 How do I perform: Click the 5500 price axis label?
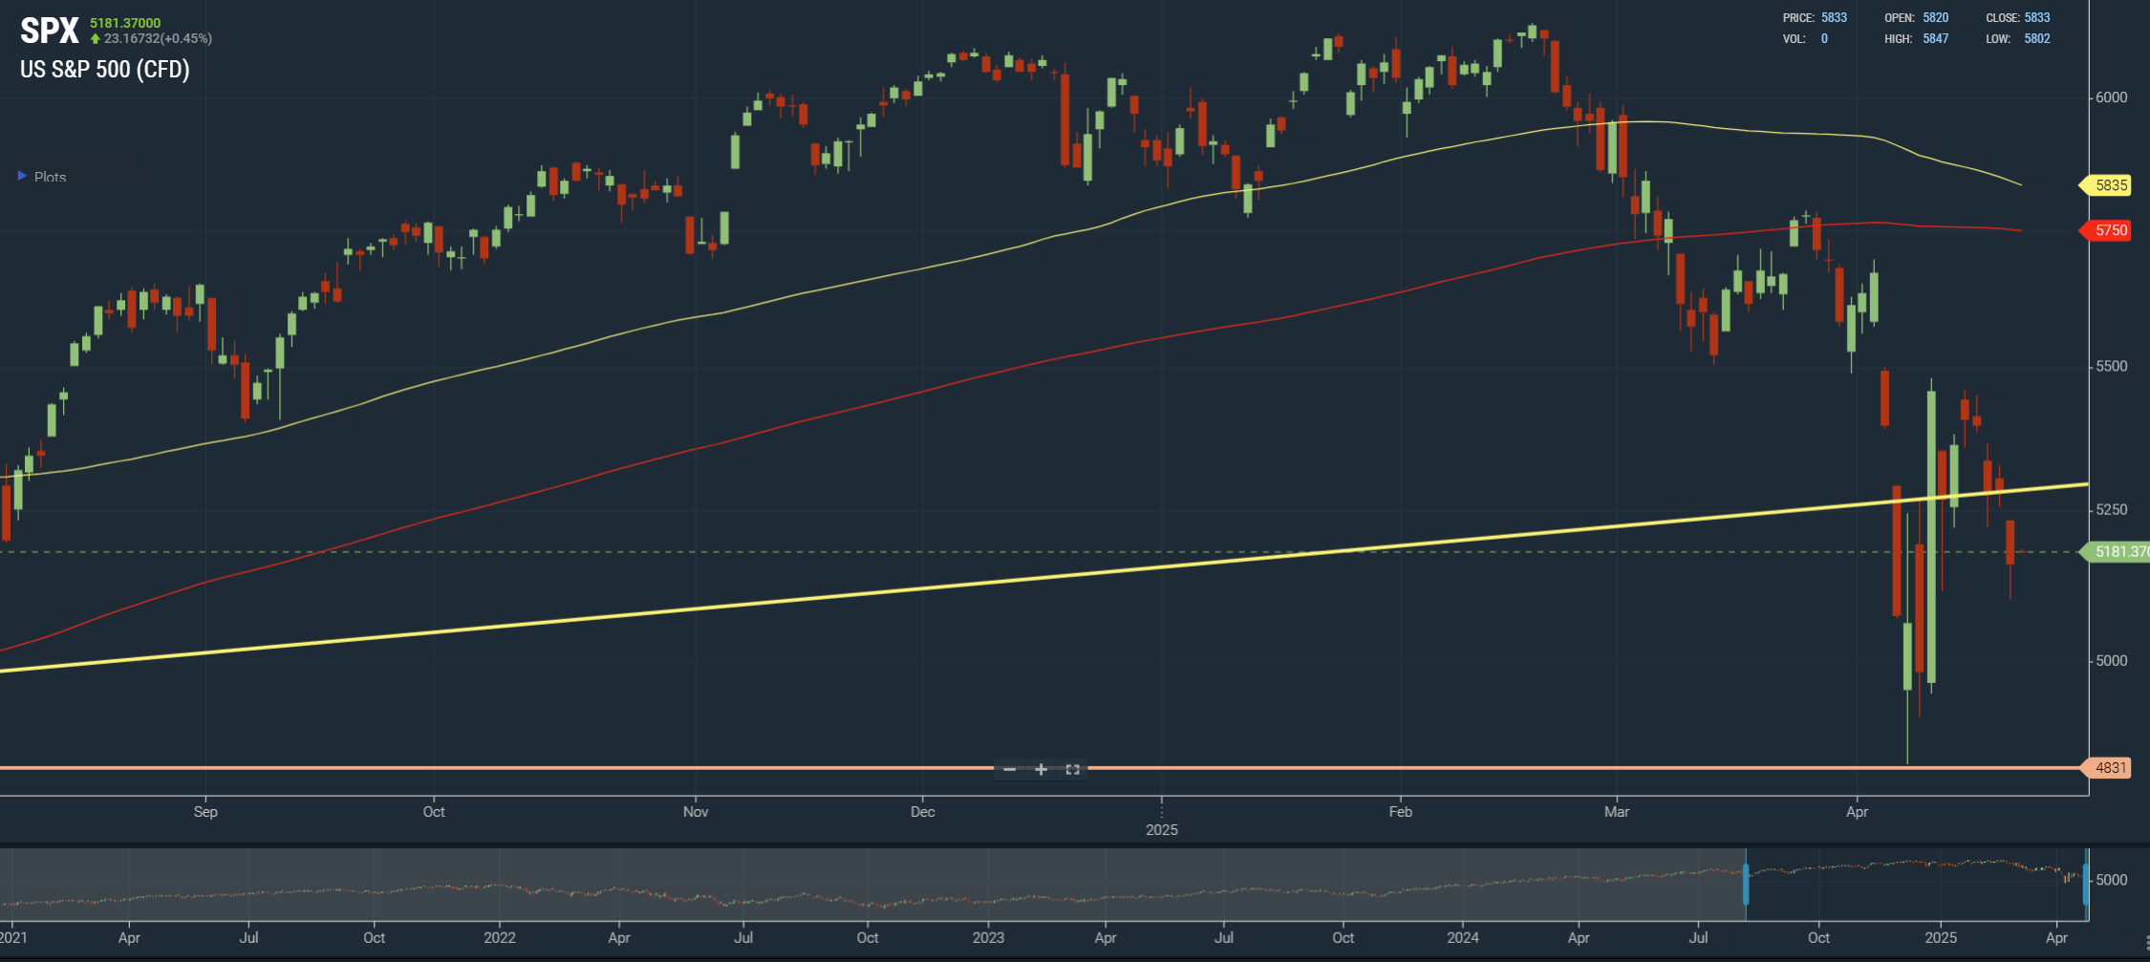click(x=2112, y=366)
